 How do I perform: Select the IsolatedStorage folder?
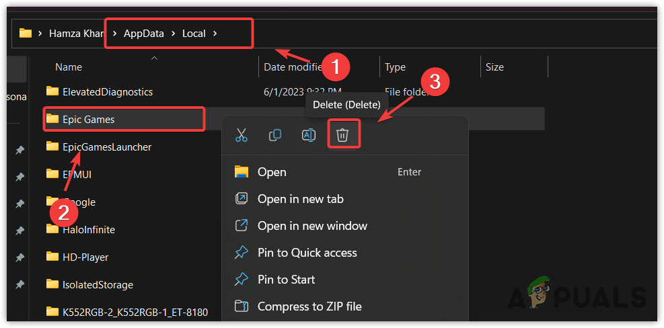pos(97,285)
